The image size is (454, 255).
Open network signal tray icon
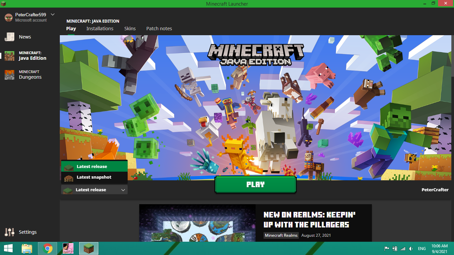403,248
